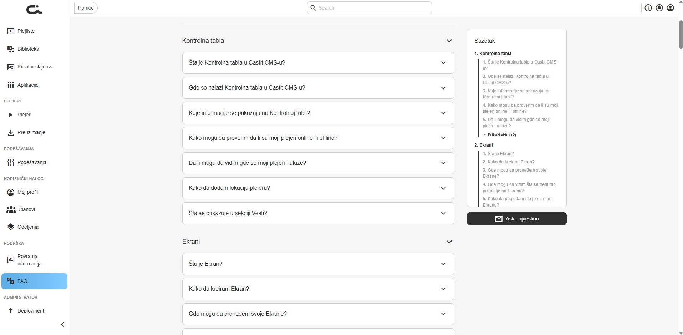683x335 pixels.
Task: Click summary link 'Kako mogu da proverim'
Action: pos(520,108)
